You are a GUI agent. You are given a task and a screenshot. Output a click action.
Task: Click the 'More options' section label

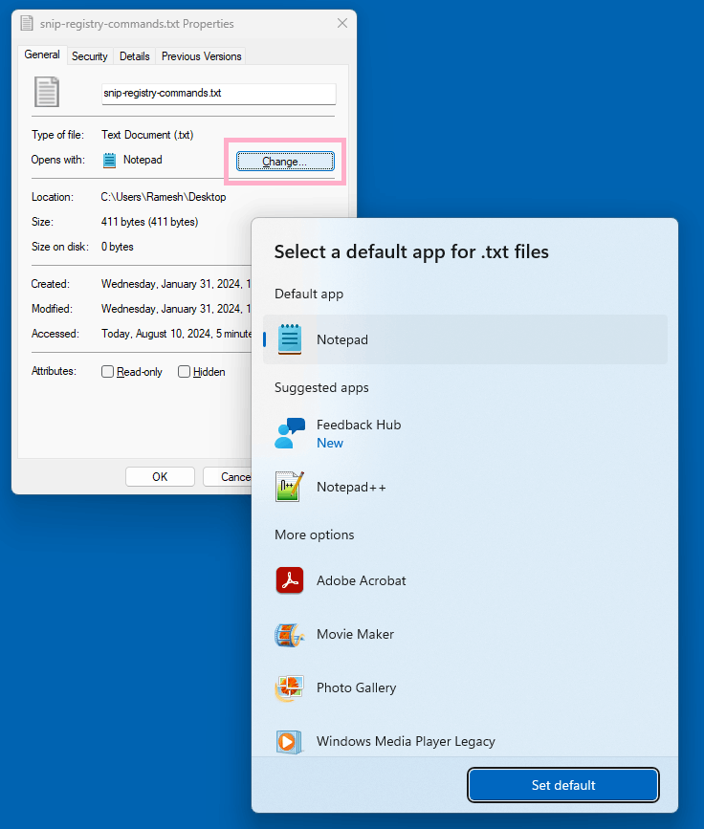[314, 534]
